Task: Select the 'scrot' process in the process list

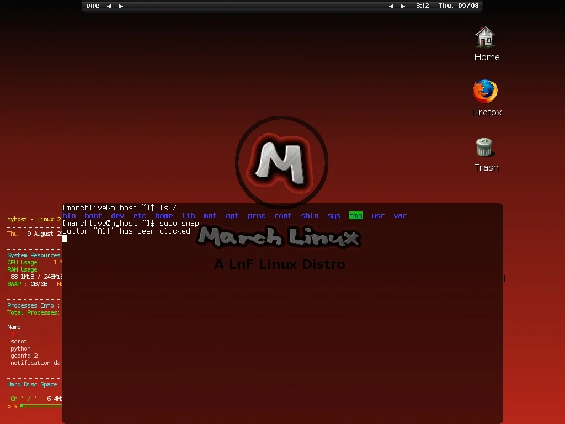Action: [19, 341]
